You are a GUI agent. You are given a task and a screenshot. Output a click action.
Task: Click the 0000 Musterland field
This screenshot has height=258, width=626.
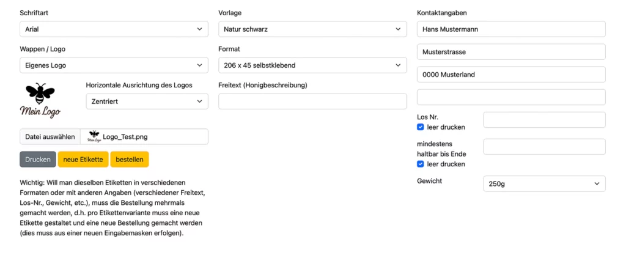pyautogui.click(x=511, y=75)
